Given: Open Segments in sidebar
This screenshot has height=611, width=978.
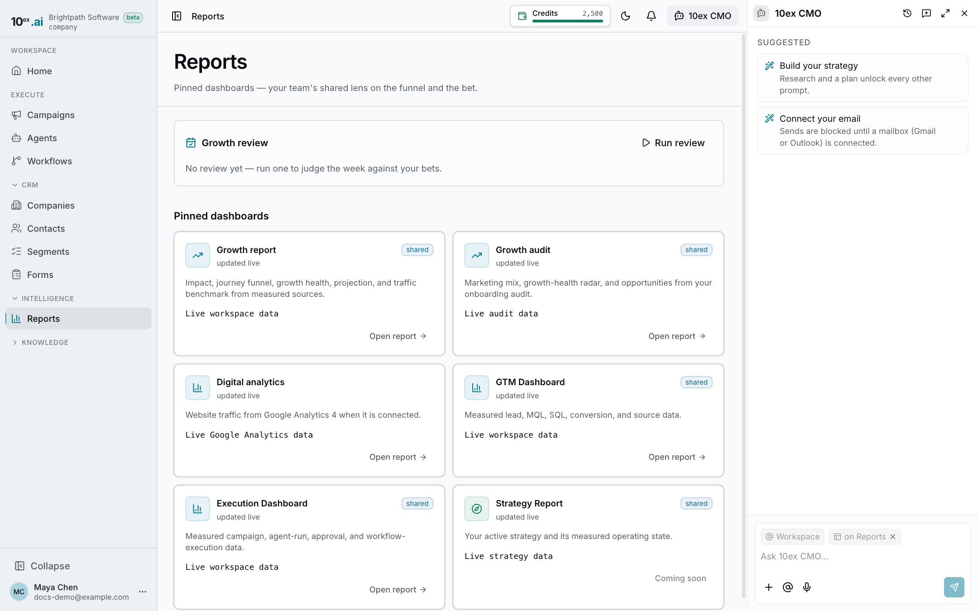Looking at the screenshot, I should (78, 252).
